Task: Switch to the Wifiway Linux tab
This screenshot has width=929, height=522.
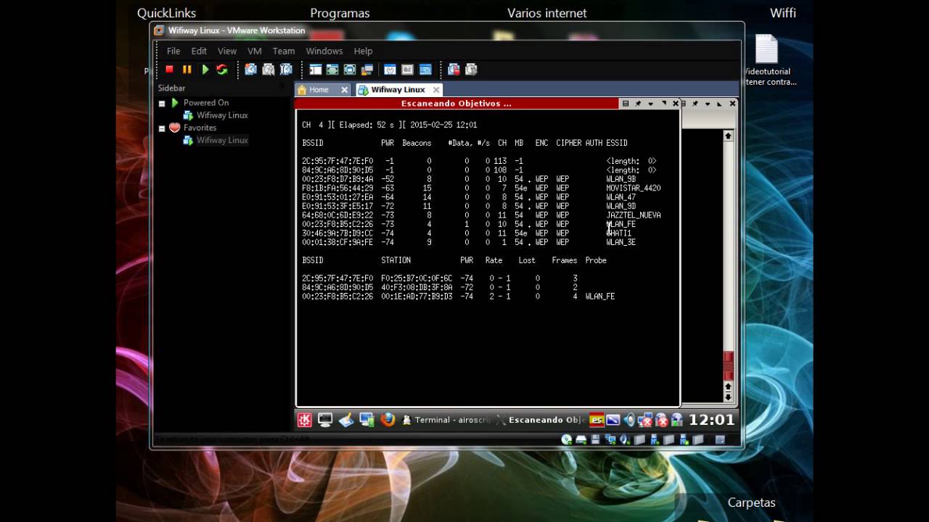Action: click(398, 90)
